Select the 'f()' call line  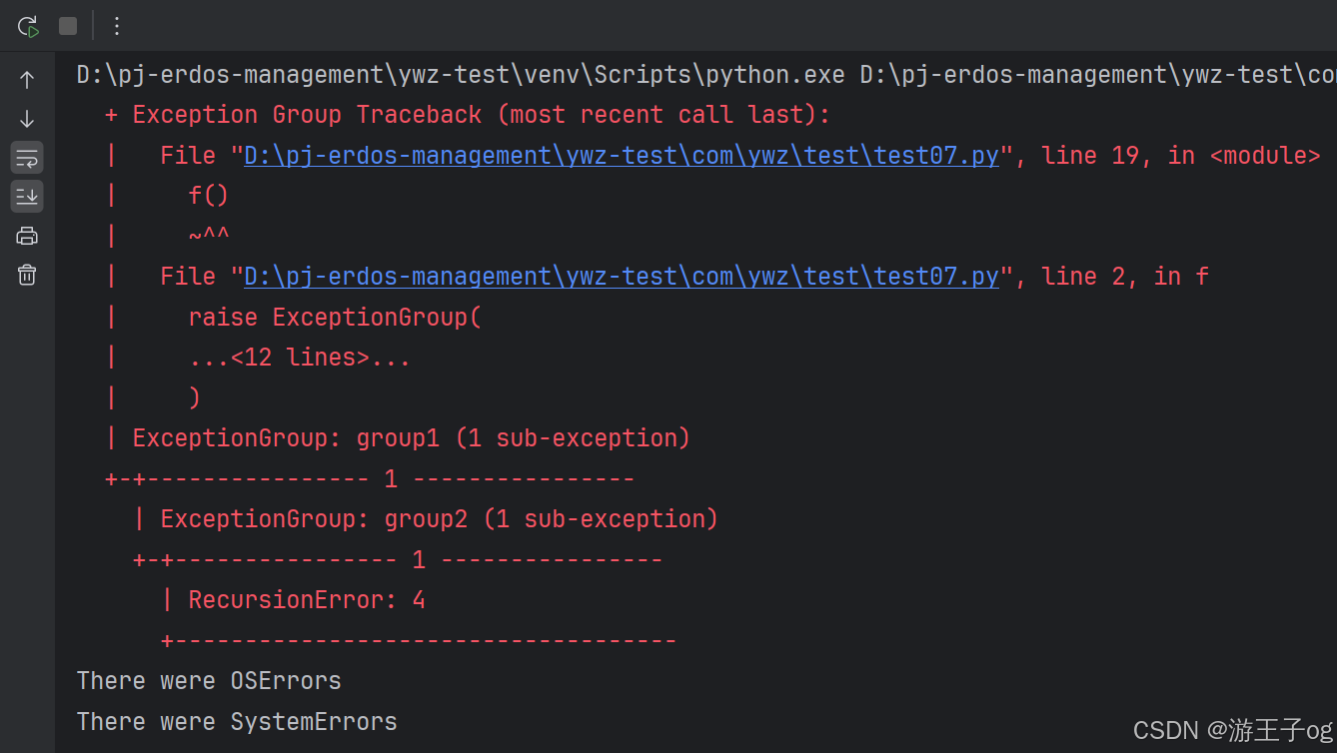pos(209,196)
